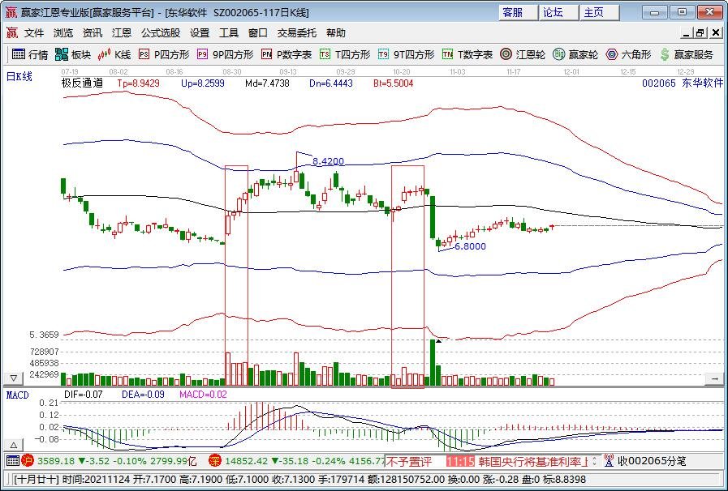The width and height of the screenshot is (728, 491).
Task: Open the P数字表 number table
Action: (x=286, y=55)
